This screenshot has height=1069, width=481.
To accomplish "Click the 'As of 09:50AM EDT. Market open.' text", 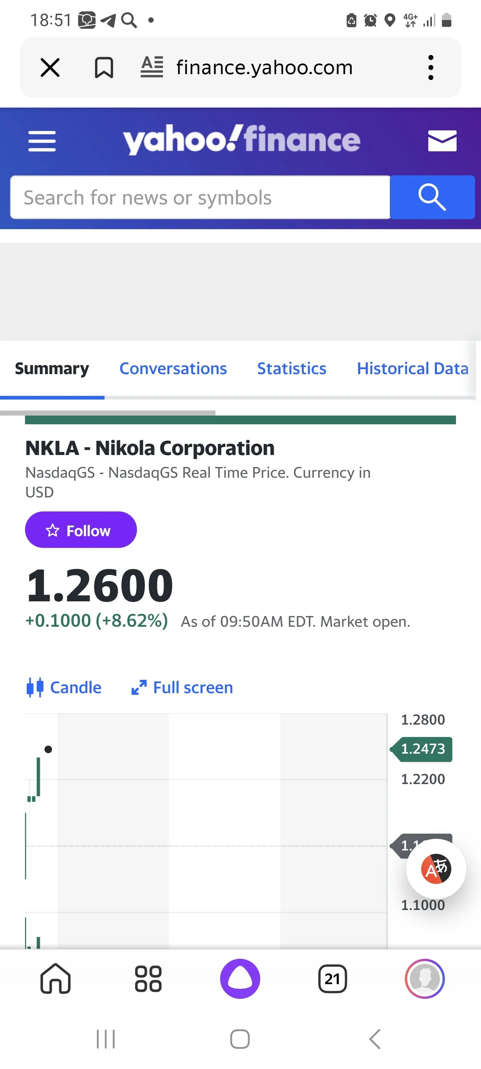I will pyautogui.click(x=295, y=622).
